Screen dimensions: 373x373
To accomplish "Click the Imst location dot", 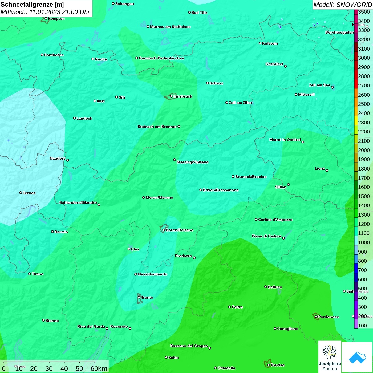I will pos(95,101).
